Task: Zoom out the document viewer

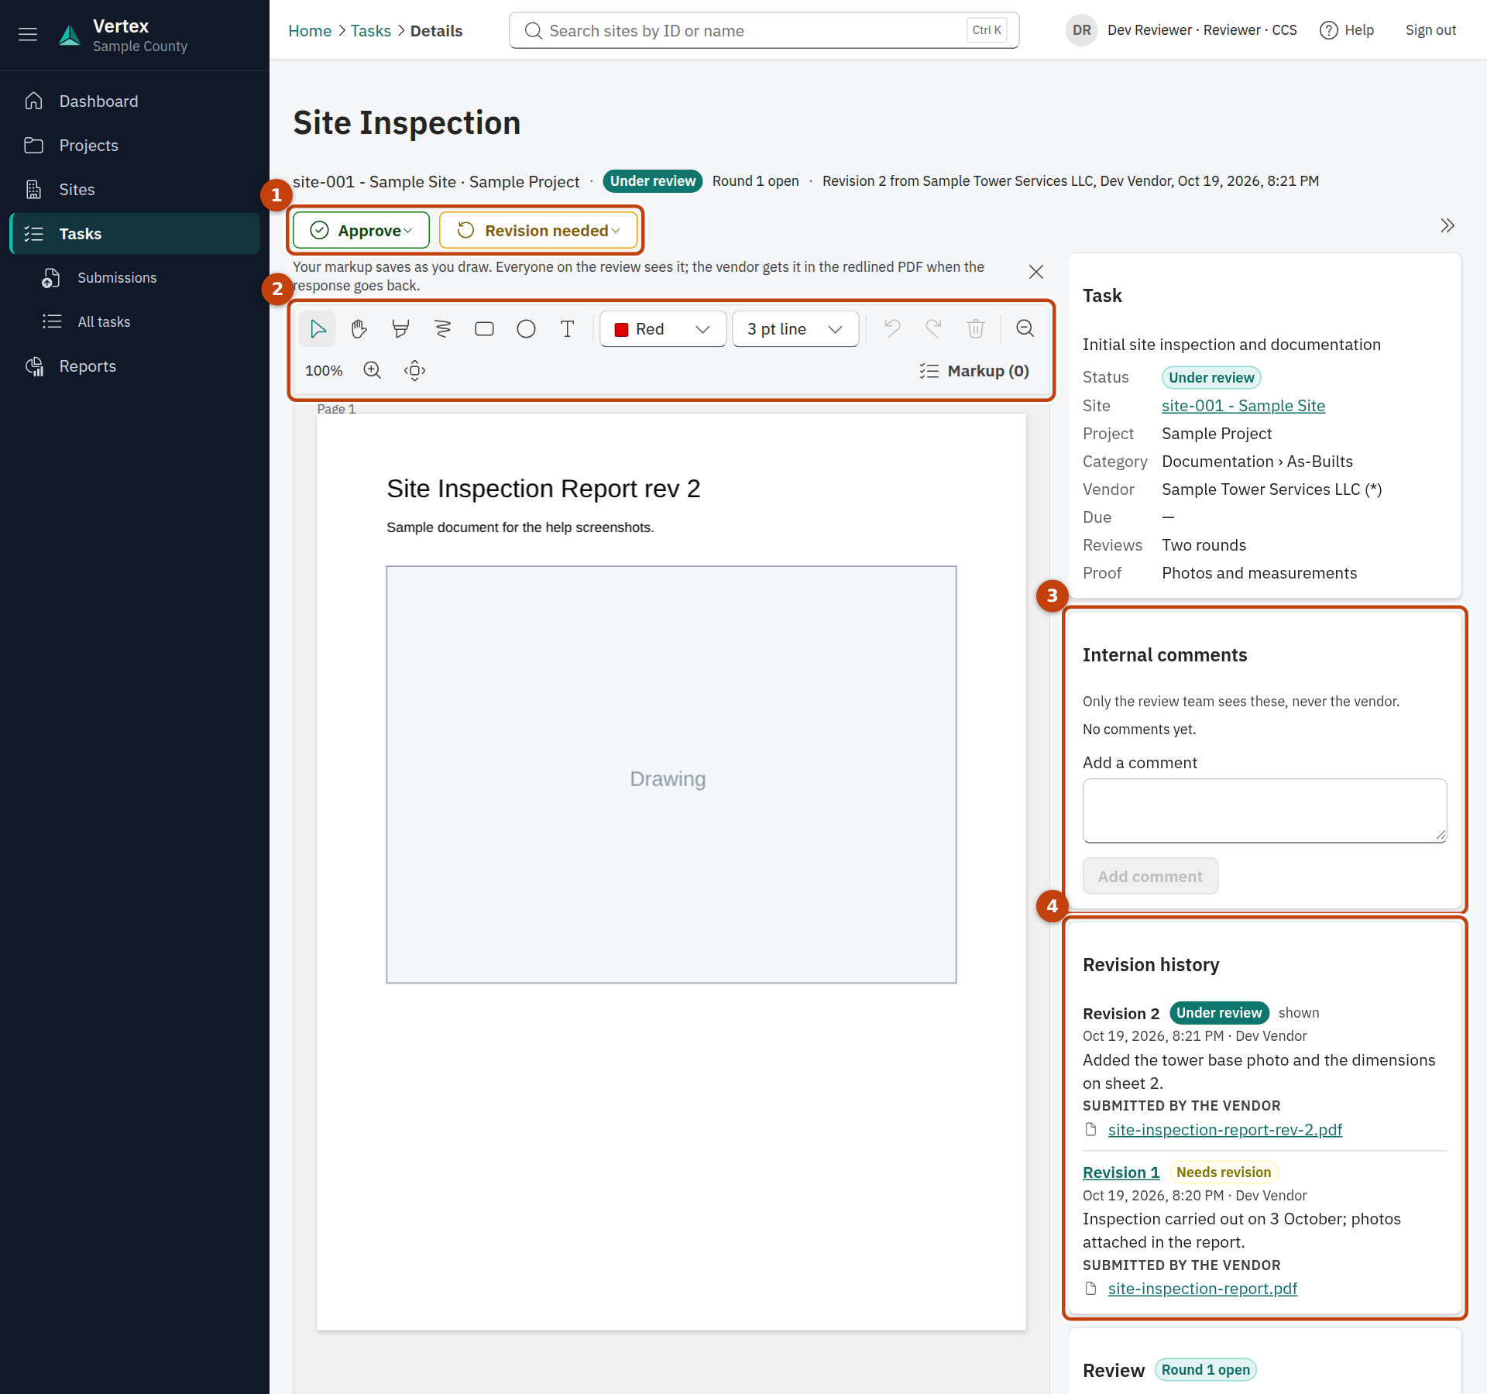Action: click(x=1025, y=329)
